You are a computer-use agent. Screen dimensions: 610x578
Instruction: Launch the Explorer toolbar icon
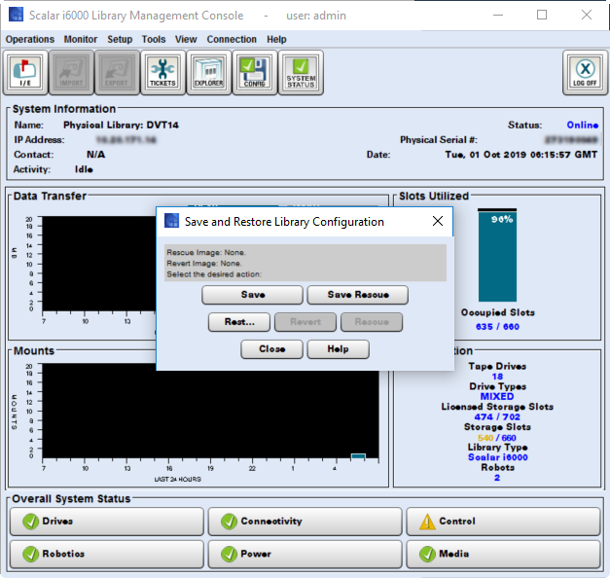click(209, 72)
